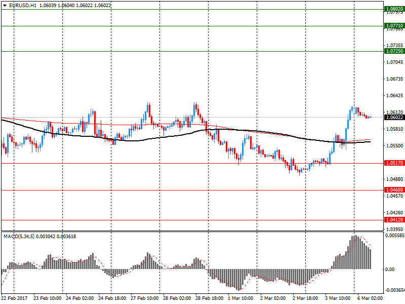Click the 24 Feb 02:00 time label
This screenshot has height=304, width=405.
click(79, 298)
